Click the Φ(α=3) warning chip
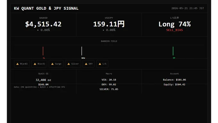218x123 pixels. click(39, 64)
